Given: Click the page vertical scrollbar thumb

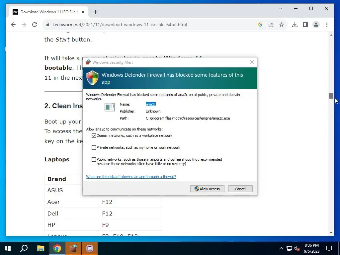Looking at the screenshot, I should [331, 96].
